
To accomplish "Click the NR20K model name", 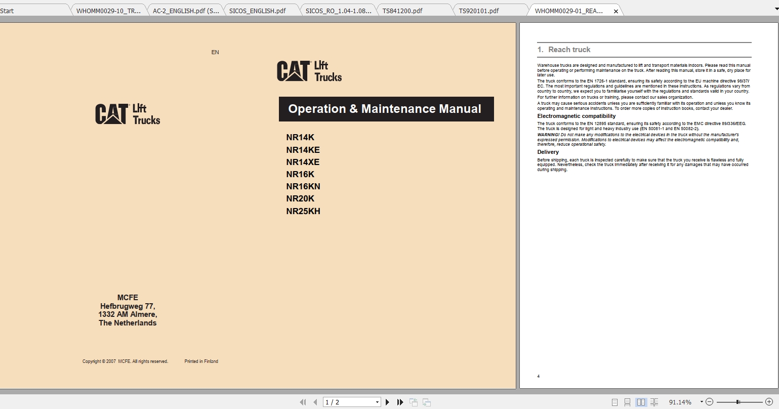I will 300,198.
